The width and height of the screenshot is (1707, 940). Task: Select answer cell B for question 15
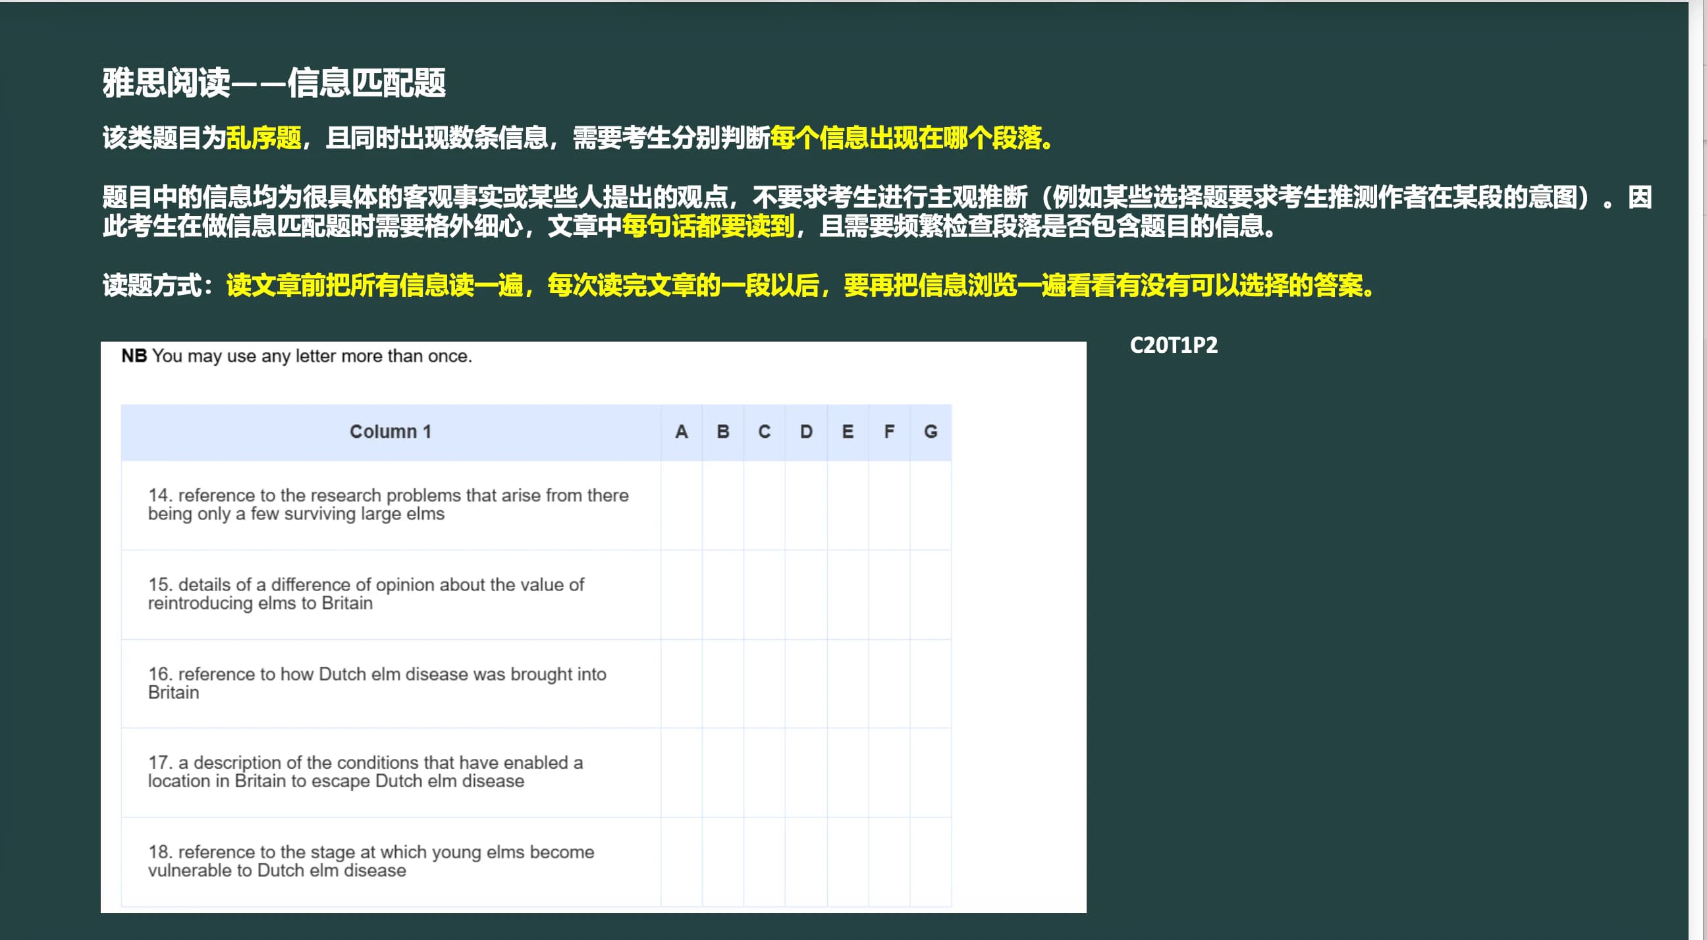pyautogui.click(x=723, y=595)
